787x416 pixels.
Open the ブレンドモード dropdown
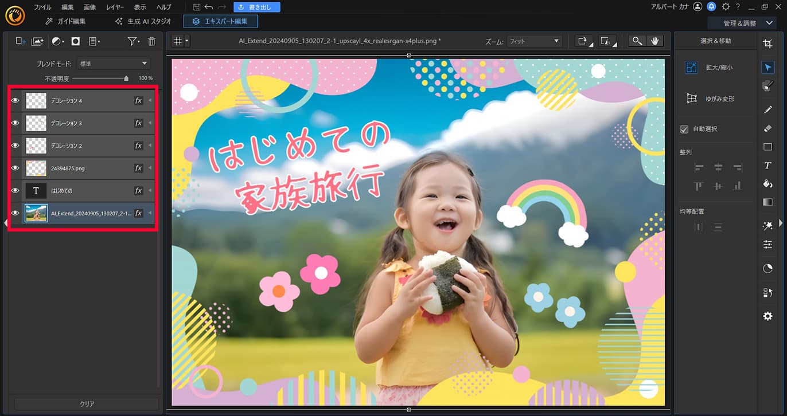[x=113, y=63]
